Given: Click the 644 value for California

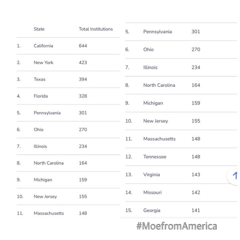Looking at the screenshot, I should [x=83, y=46].
